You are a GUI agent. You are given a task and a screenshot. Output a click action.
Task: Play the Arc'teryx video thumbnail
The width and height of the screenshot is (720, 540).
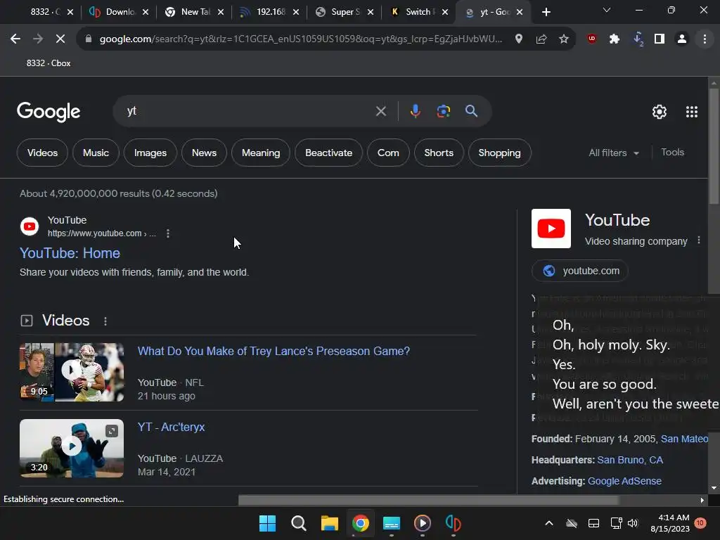(x=72, y=448)
